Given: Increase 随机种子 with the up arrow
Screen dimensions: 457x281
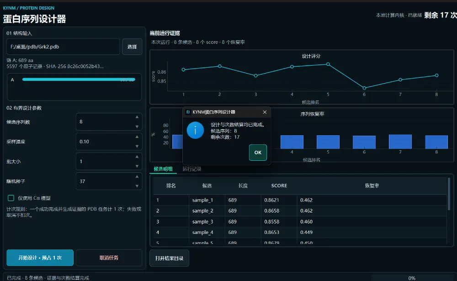Looking at the screenshot, I should click(x=137, y=176).
